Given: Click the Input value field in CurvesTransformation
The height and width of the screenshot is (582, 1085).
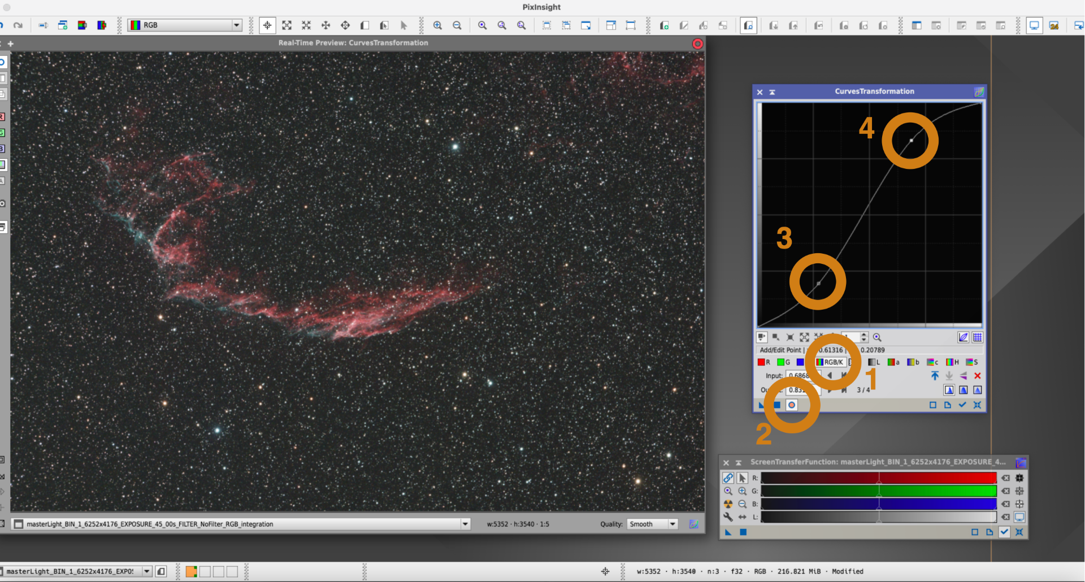Looking at the screenshot, I should tap(802, 376).
